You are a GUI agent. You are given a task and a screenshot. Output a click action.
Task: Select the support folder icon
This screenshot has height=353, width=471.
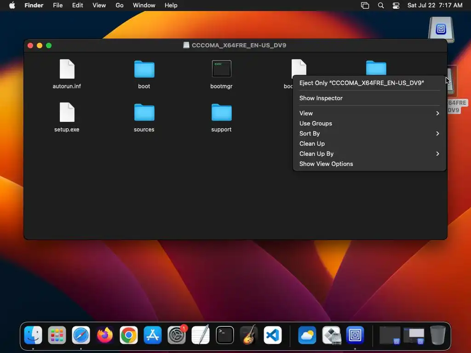pos(221,113)
